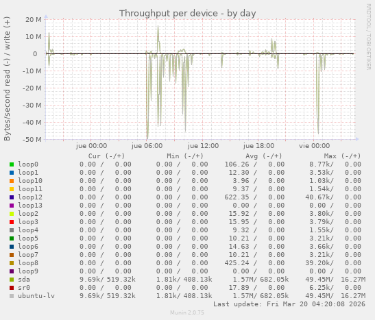Select the loop7 legend label
This screenshot has width=375, height=320.
click(28, 255)
